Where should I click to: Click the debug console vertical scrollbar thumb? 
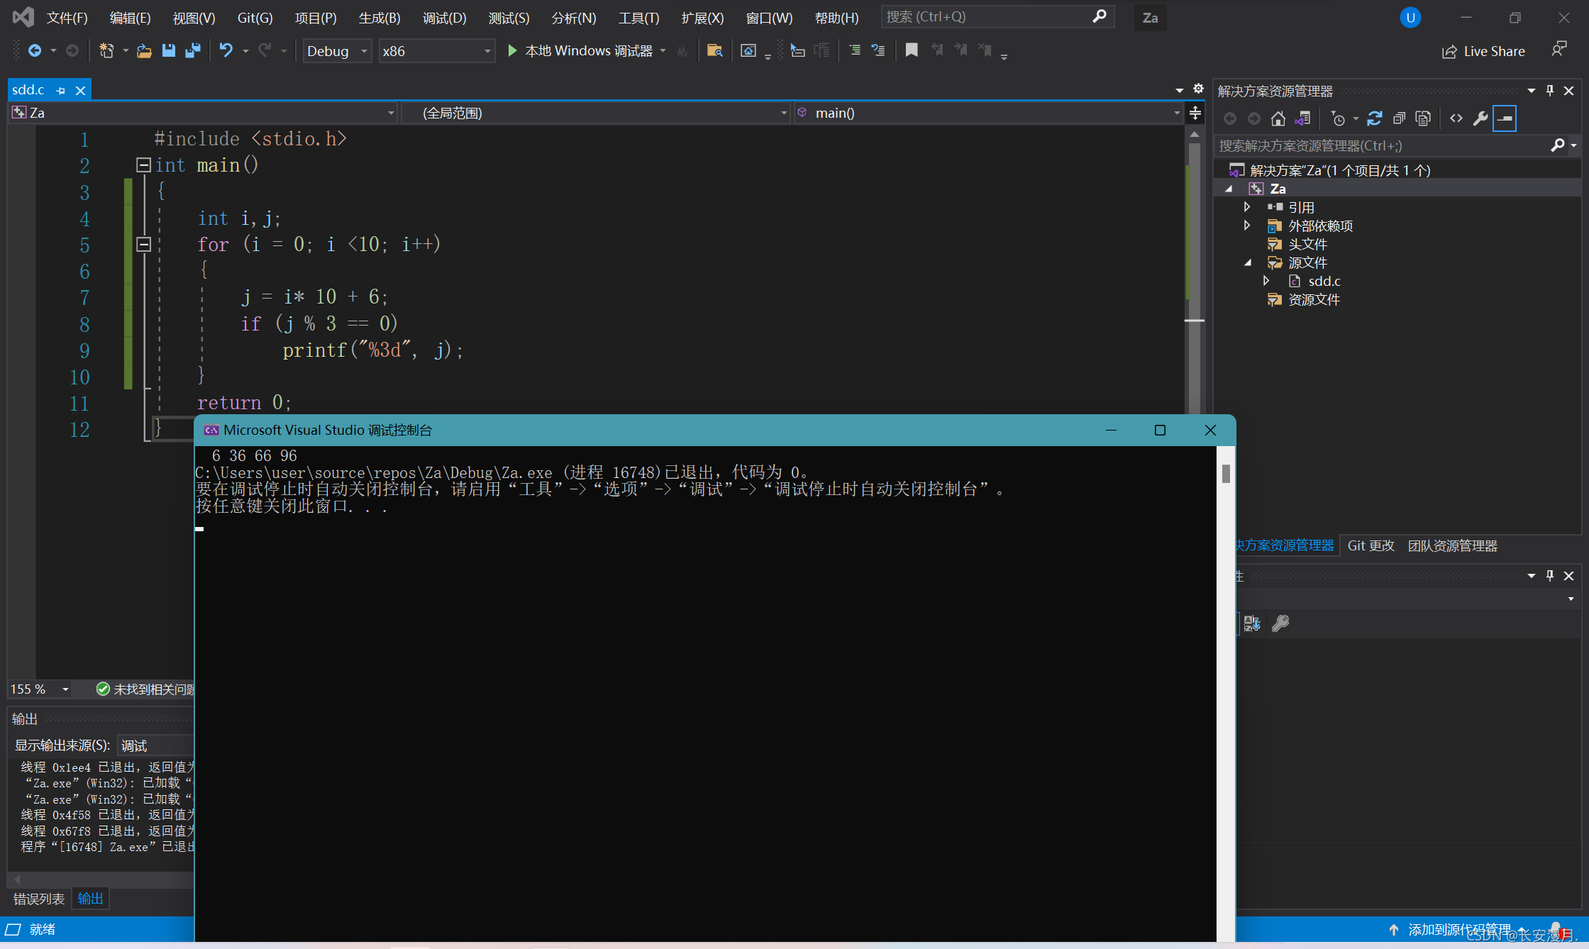1226,473
